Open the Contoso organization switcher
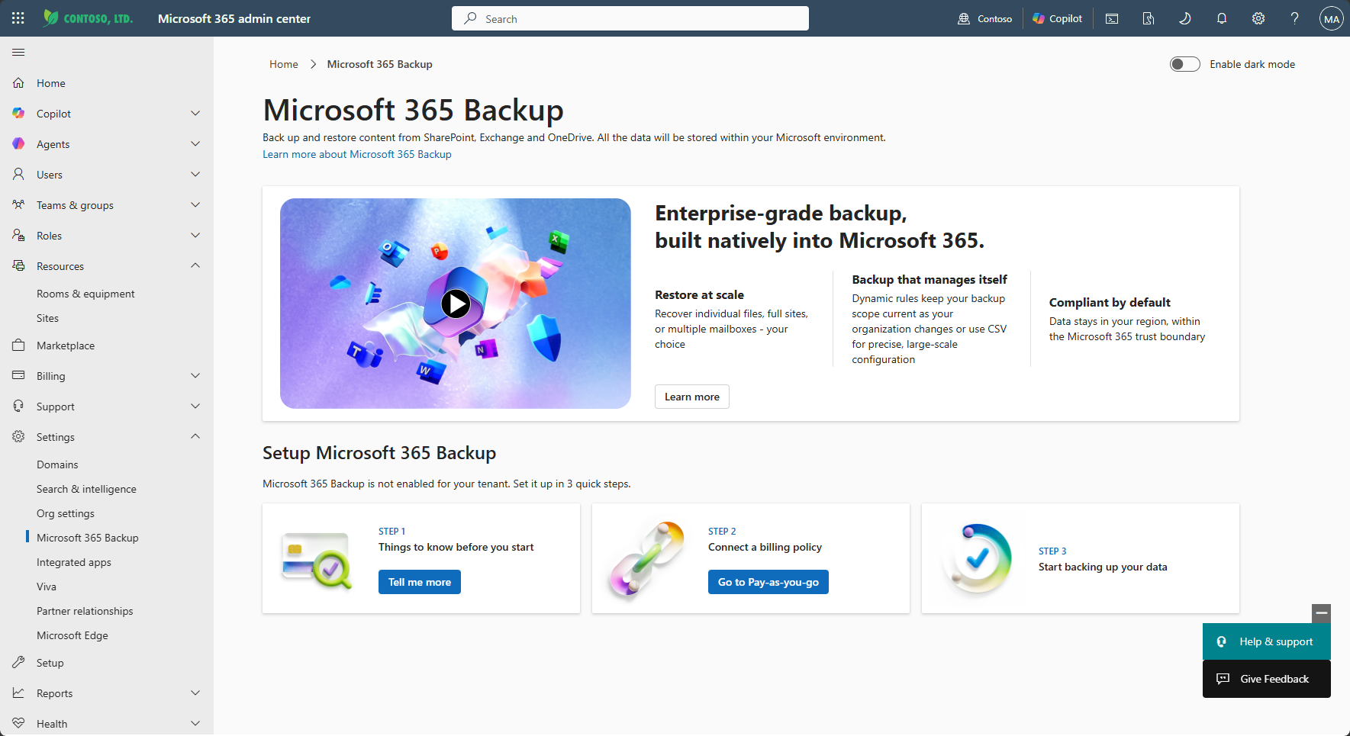This screenshot has height=736, width=1350. (x=985, y=18)
